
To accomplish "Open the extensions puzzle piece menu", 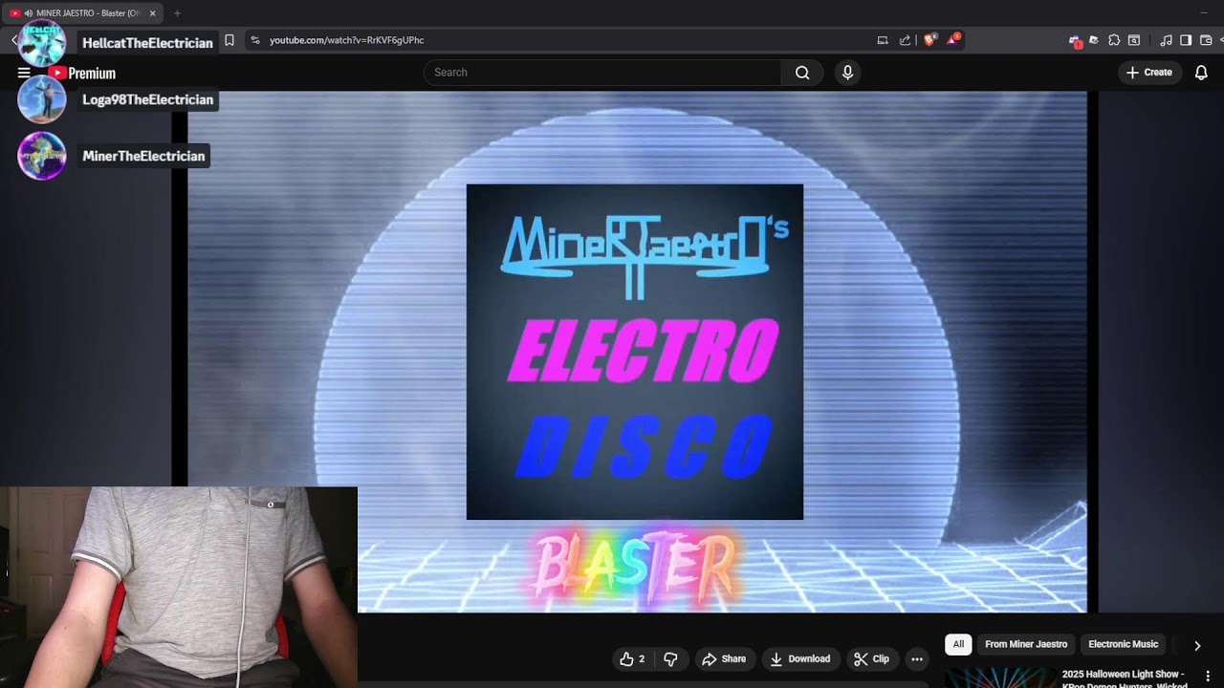I will point(1114,40).
